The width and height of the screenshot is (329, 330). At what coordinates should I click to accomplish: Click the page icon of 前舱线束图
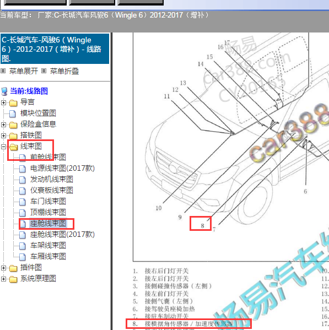pos(23,158)
